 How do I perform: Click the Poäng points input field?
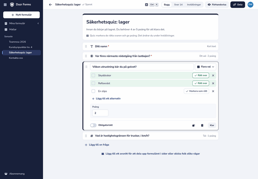pyautogui.click(x=100, y=113)
